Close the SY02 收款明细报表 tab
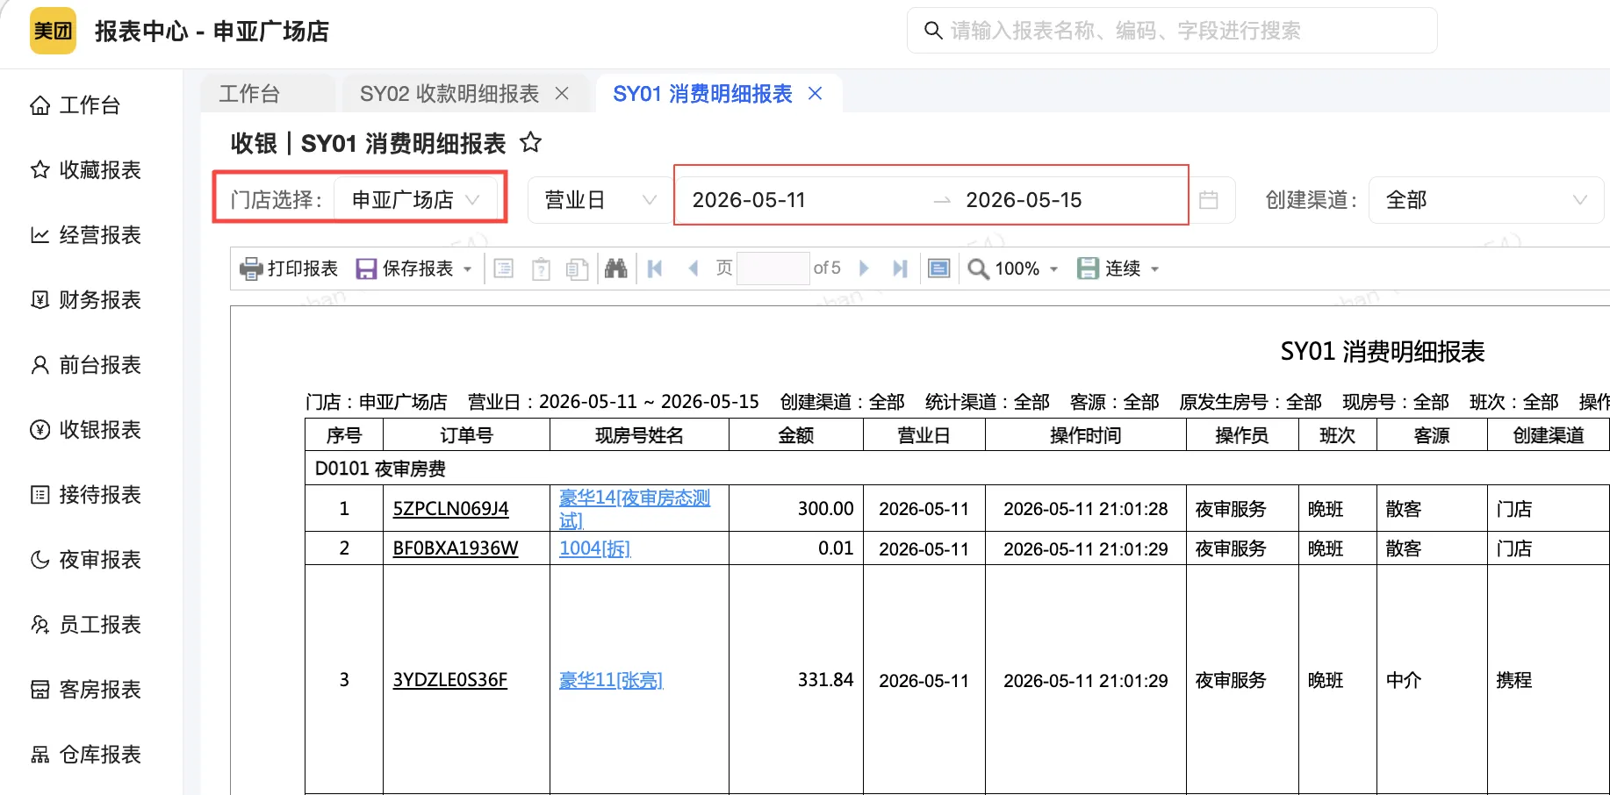The height and width of the screenshot is (795, 1610). pos(562,93)
